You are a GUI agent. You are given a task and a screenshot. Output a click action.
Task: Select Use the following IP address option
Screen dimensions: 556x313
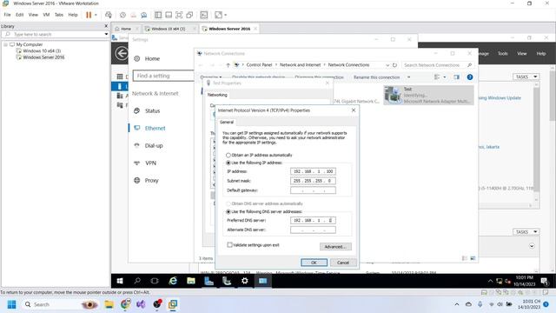click(228, 163)
